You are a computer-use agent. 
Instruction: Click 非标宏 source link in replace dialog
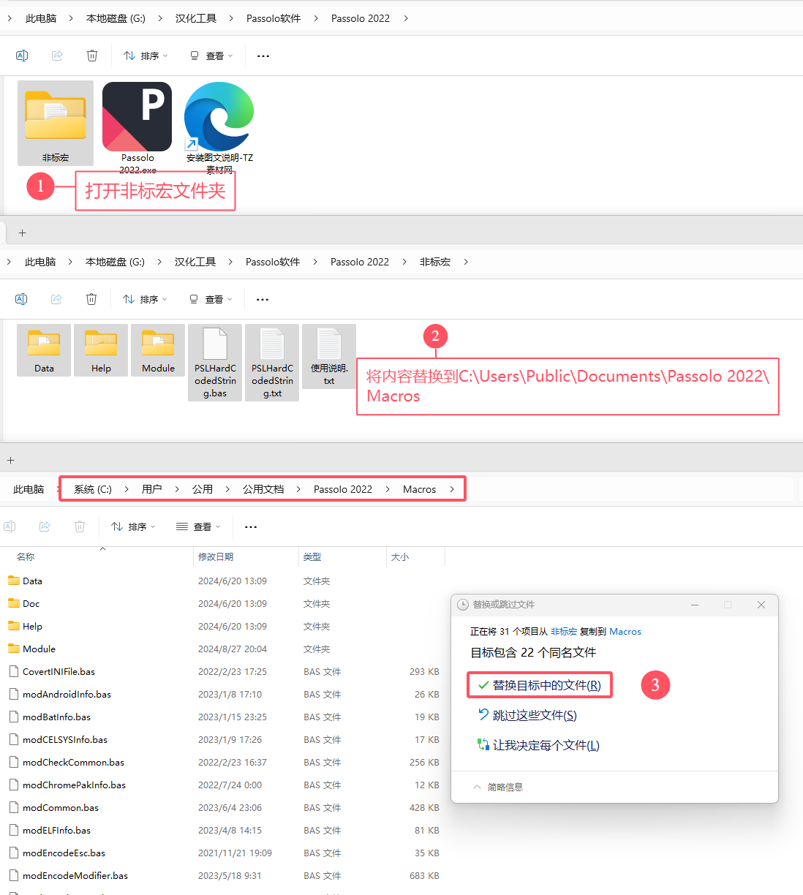pos(564,632)
